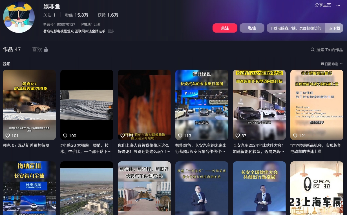Open the three-dot more options menu
347x215 pixels.
click(338, 5)
